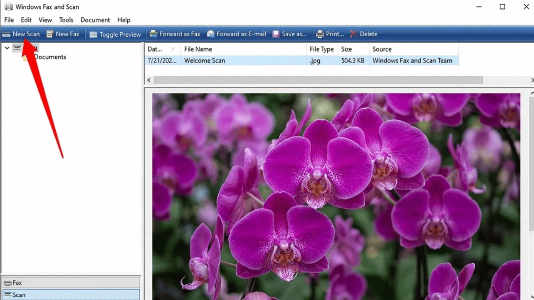Click the Windows Fax and Scan title icon
The width and height of the screenshot is (534, 300).
pyautogui.click(x=9, y=7)
